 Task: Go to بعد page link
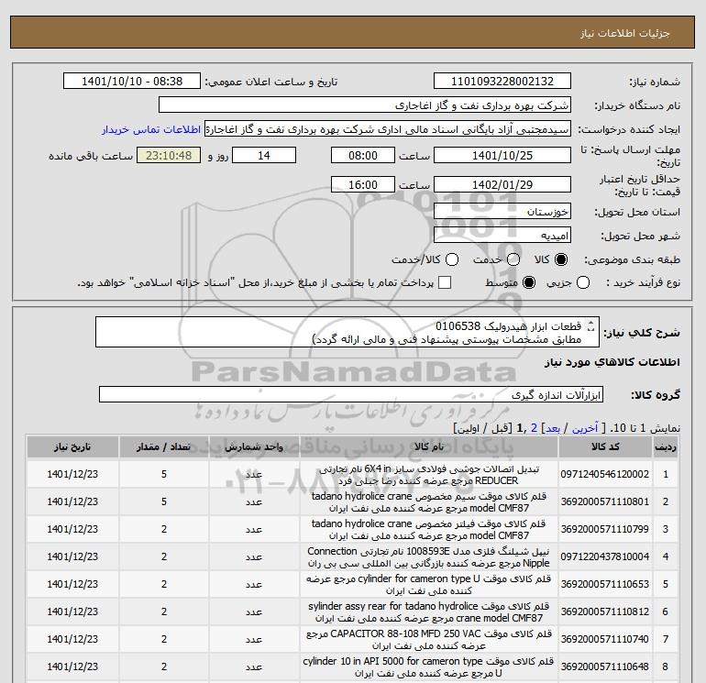tap(553, 428)
